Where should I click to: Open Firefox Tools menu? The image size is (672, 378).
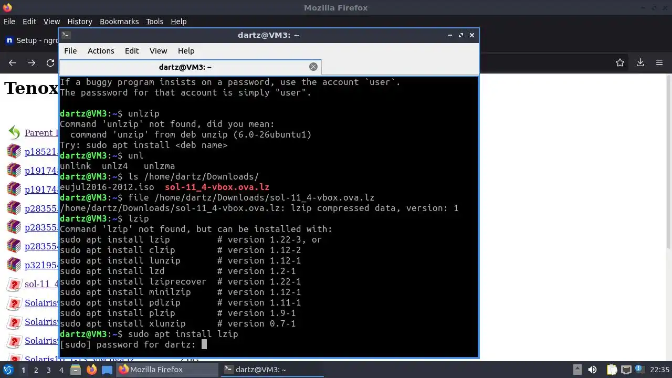coord(155,22)
